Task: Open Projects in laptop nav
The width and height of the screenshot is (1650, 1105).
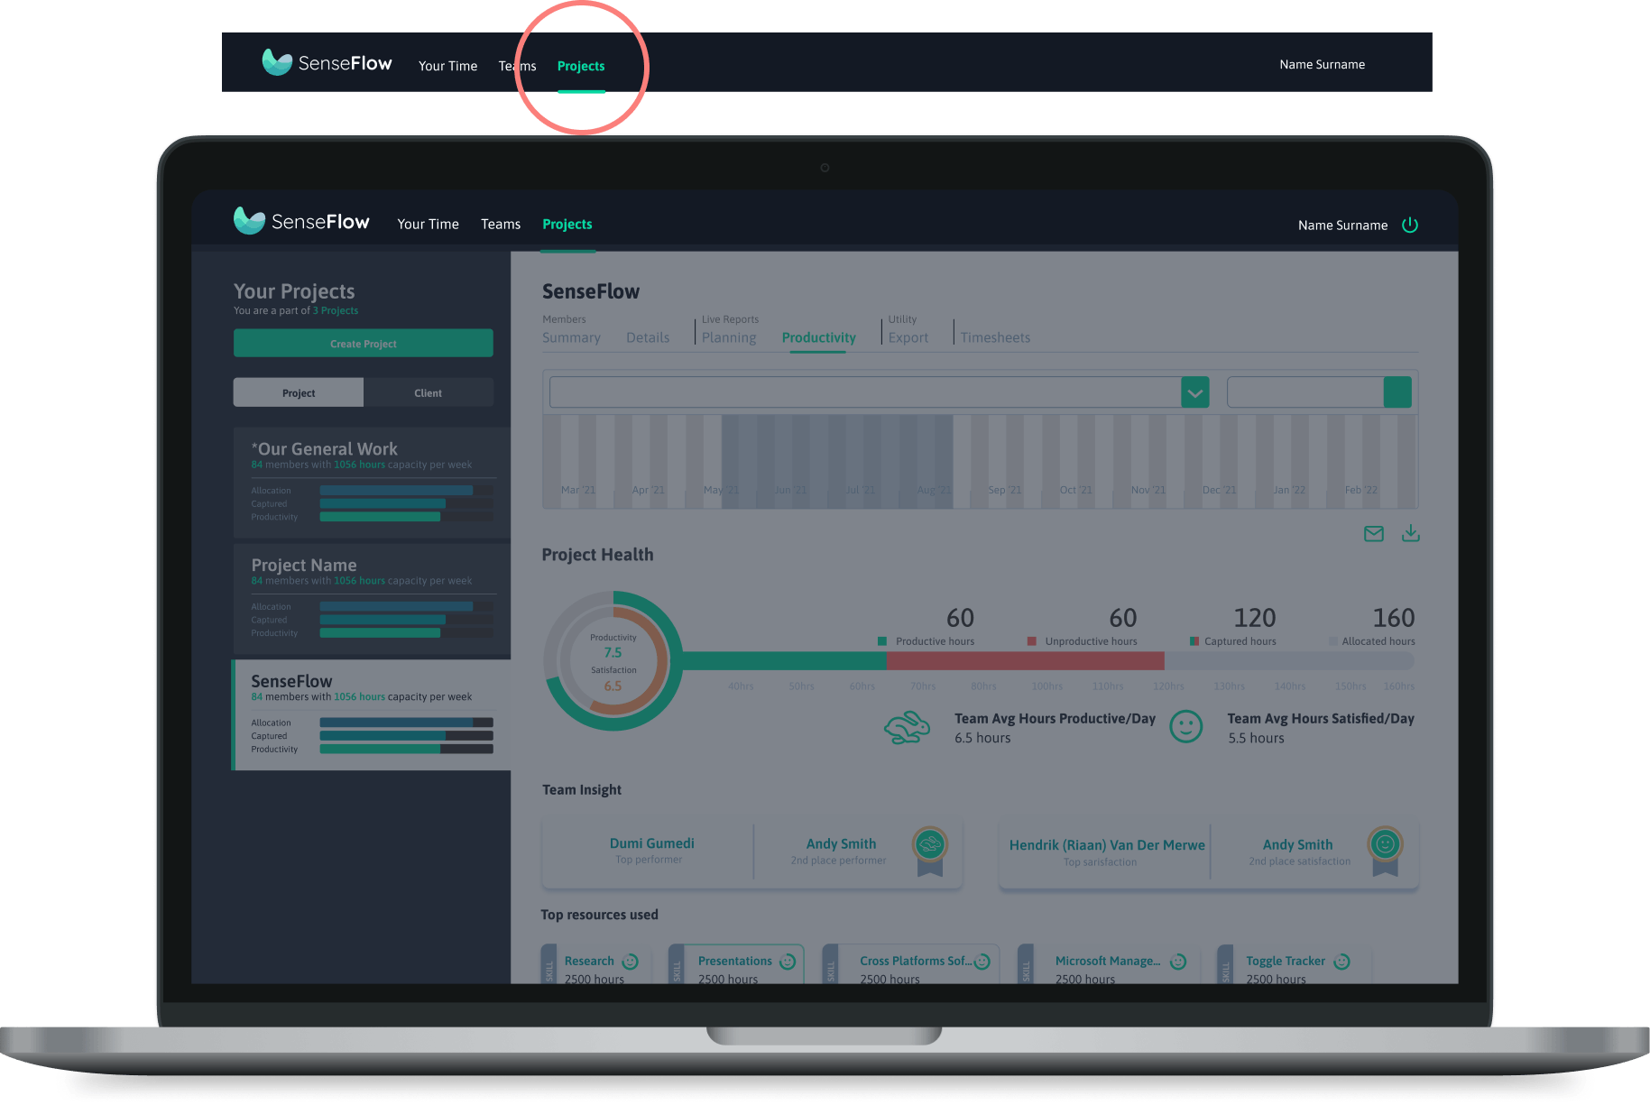Action: pos(567,225)
